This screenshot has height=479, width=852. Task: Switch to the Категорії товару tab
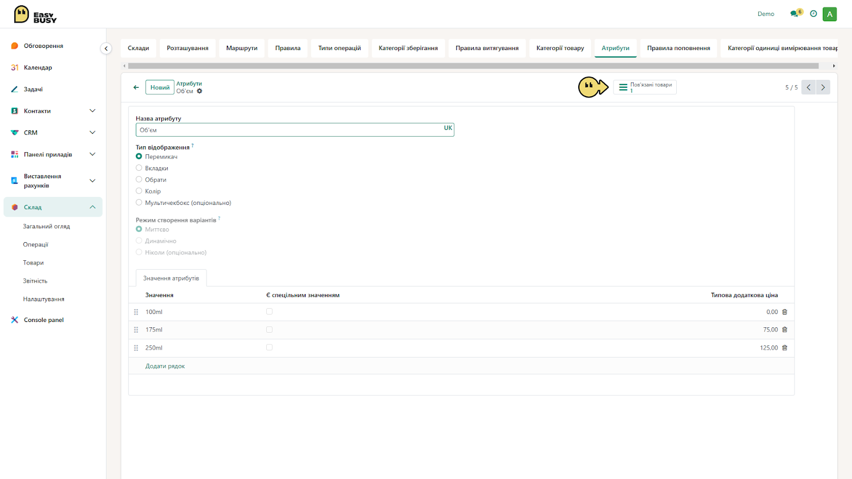(560, 48)
